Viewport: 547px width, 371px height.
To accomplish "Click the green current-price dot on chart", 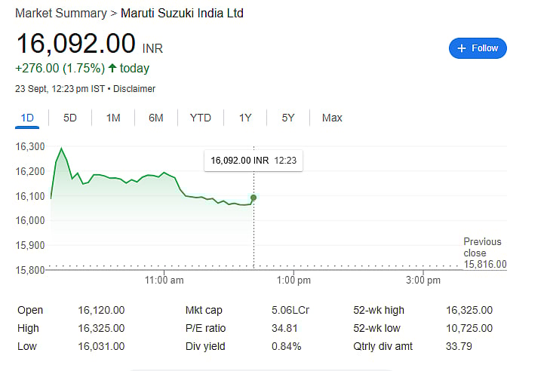I will 254,198.
